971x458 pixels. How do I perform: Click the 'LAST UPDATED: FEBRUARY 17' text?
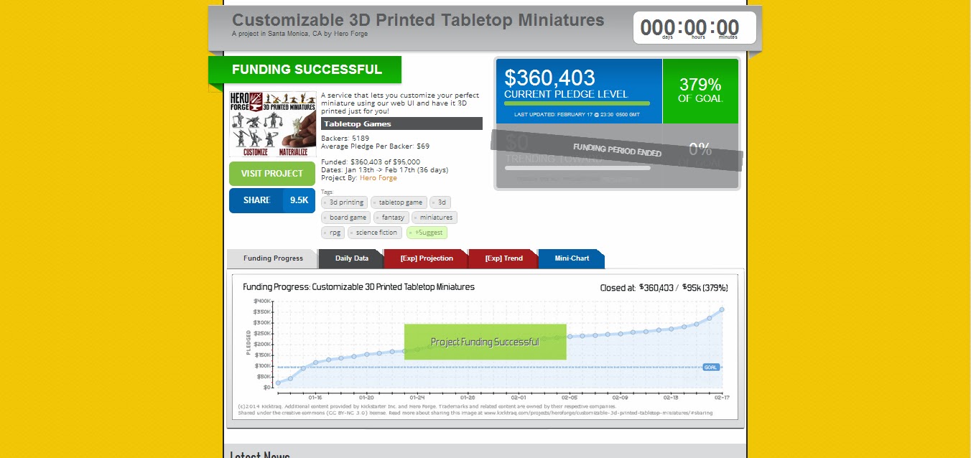pyautogui.click(x=577, y=114)
